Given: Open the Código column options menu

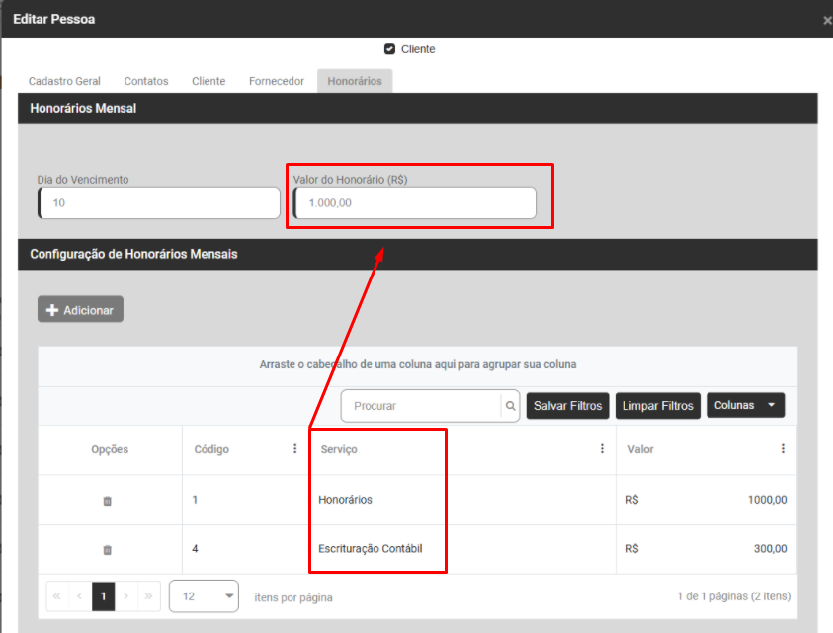Looking at the screenshot, I should (294, 449).
